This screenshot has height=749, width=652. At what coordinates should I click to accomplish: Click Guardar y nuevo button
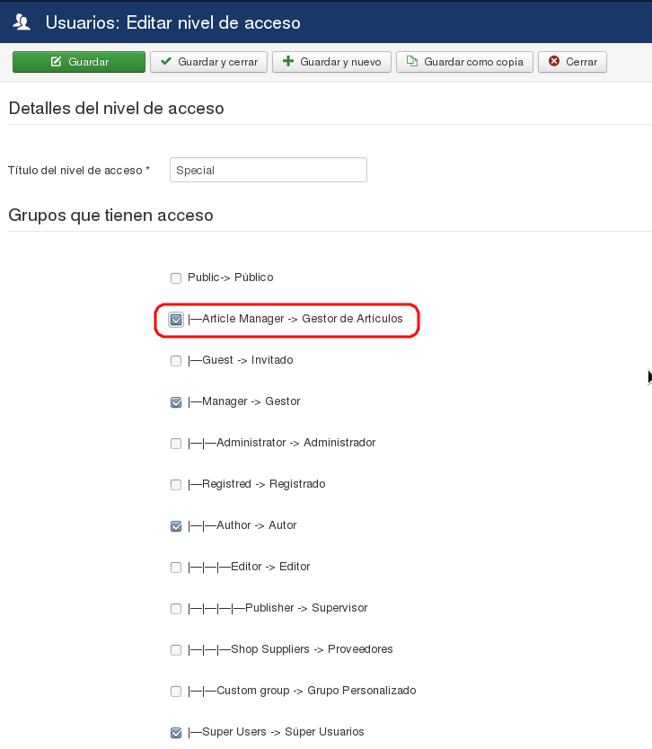331,62
